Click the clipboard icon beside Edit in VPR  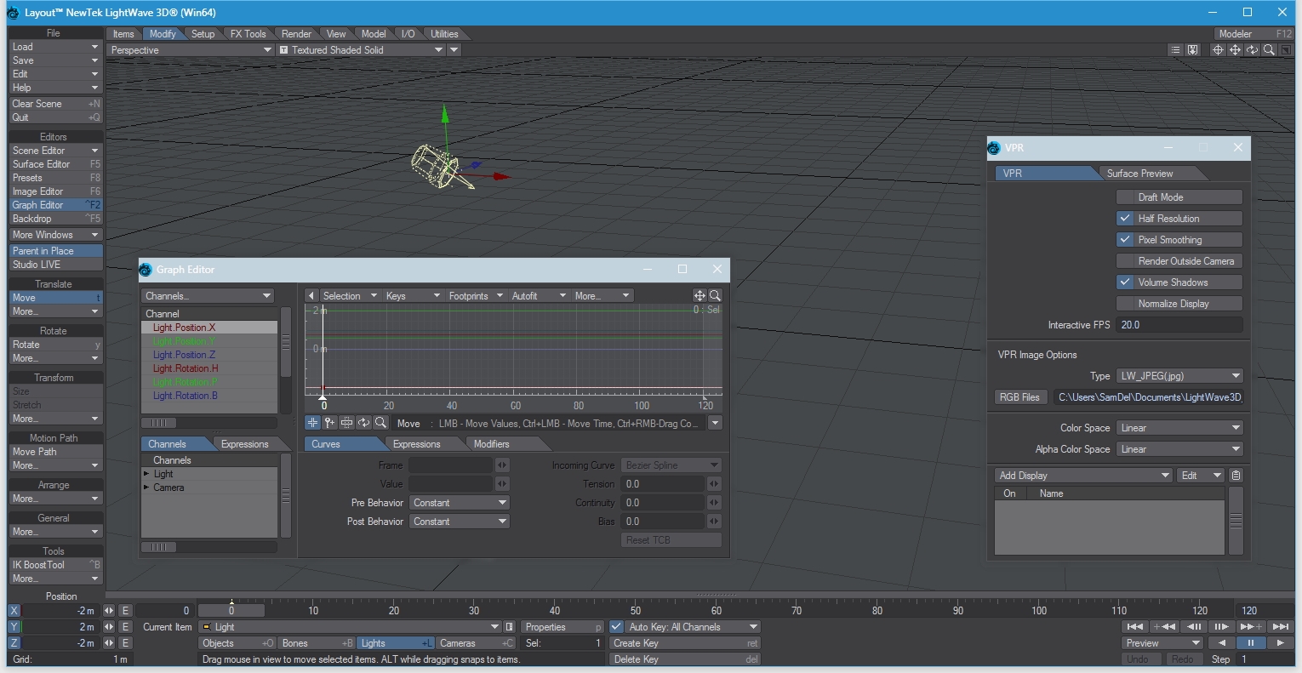tap(1236, 476)
